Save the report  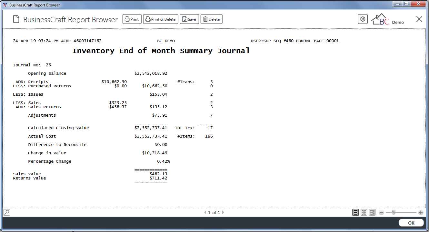[189, 19]
